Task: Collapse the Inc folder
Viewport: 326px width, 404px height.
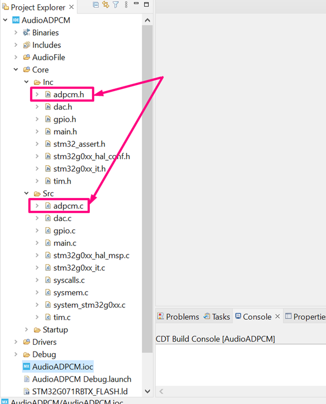Action: (26, 82)
